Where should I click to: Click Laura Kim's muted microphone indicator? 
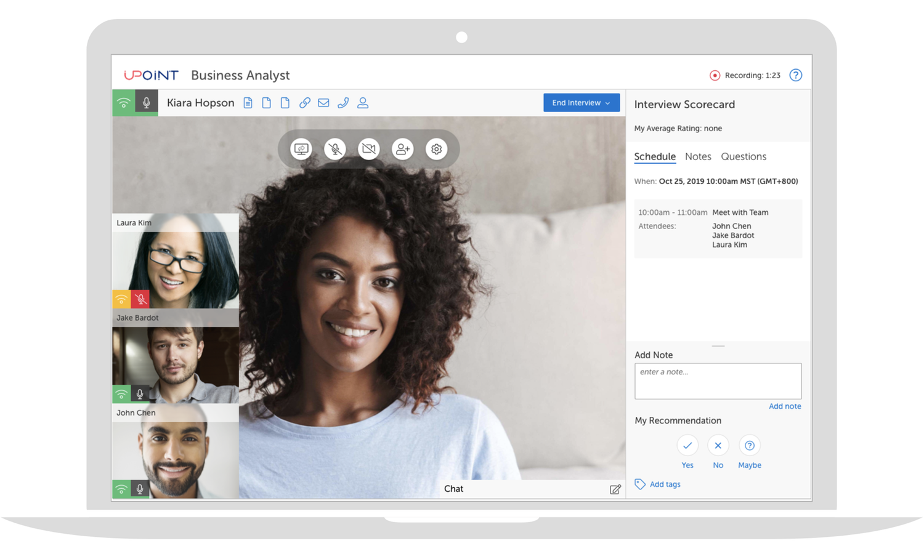[140, 299]
